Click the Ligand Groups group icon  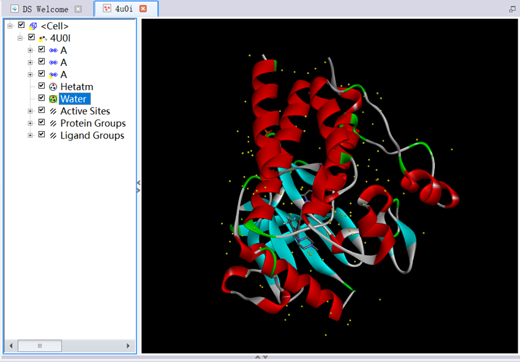[53, 135]
